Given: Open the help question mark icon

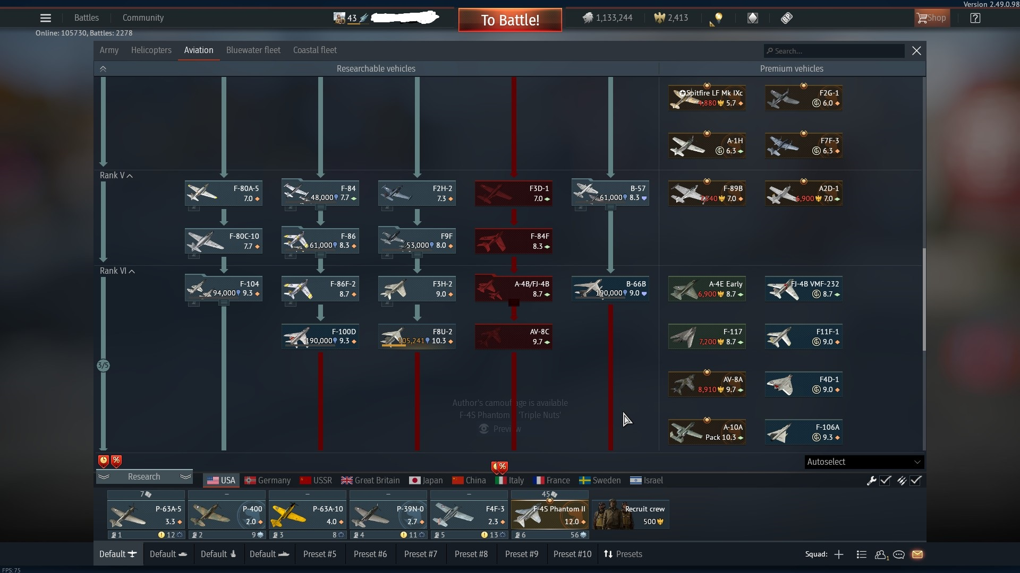Looking at the screenshot, I should click(975, 18).
